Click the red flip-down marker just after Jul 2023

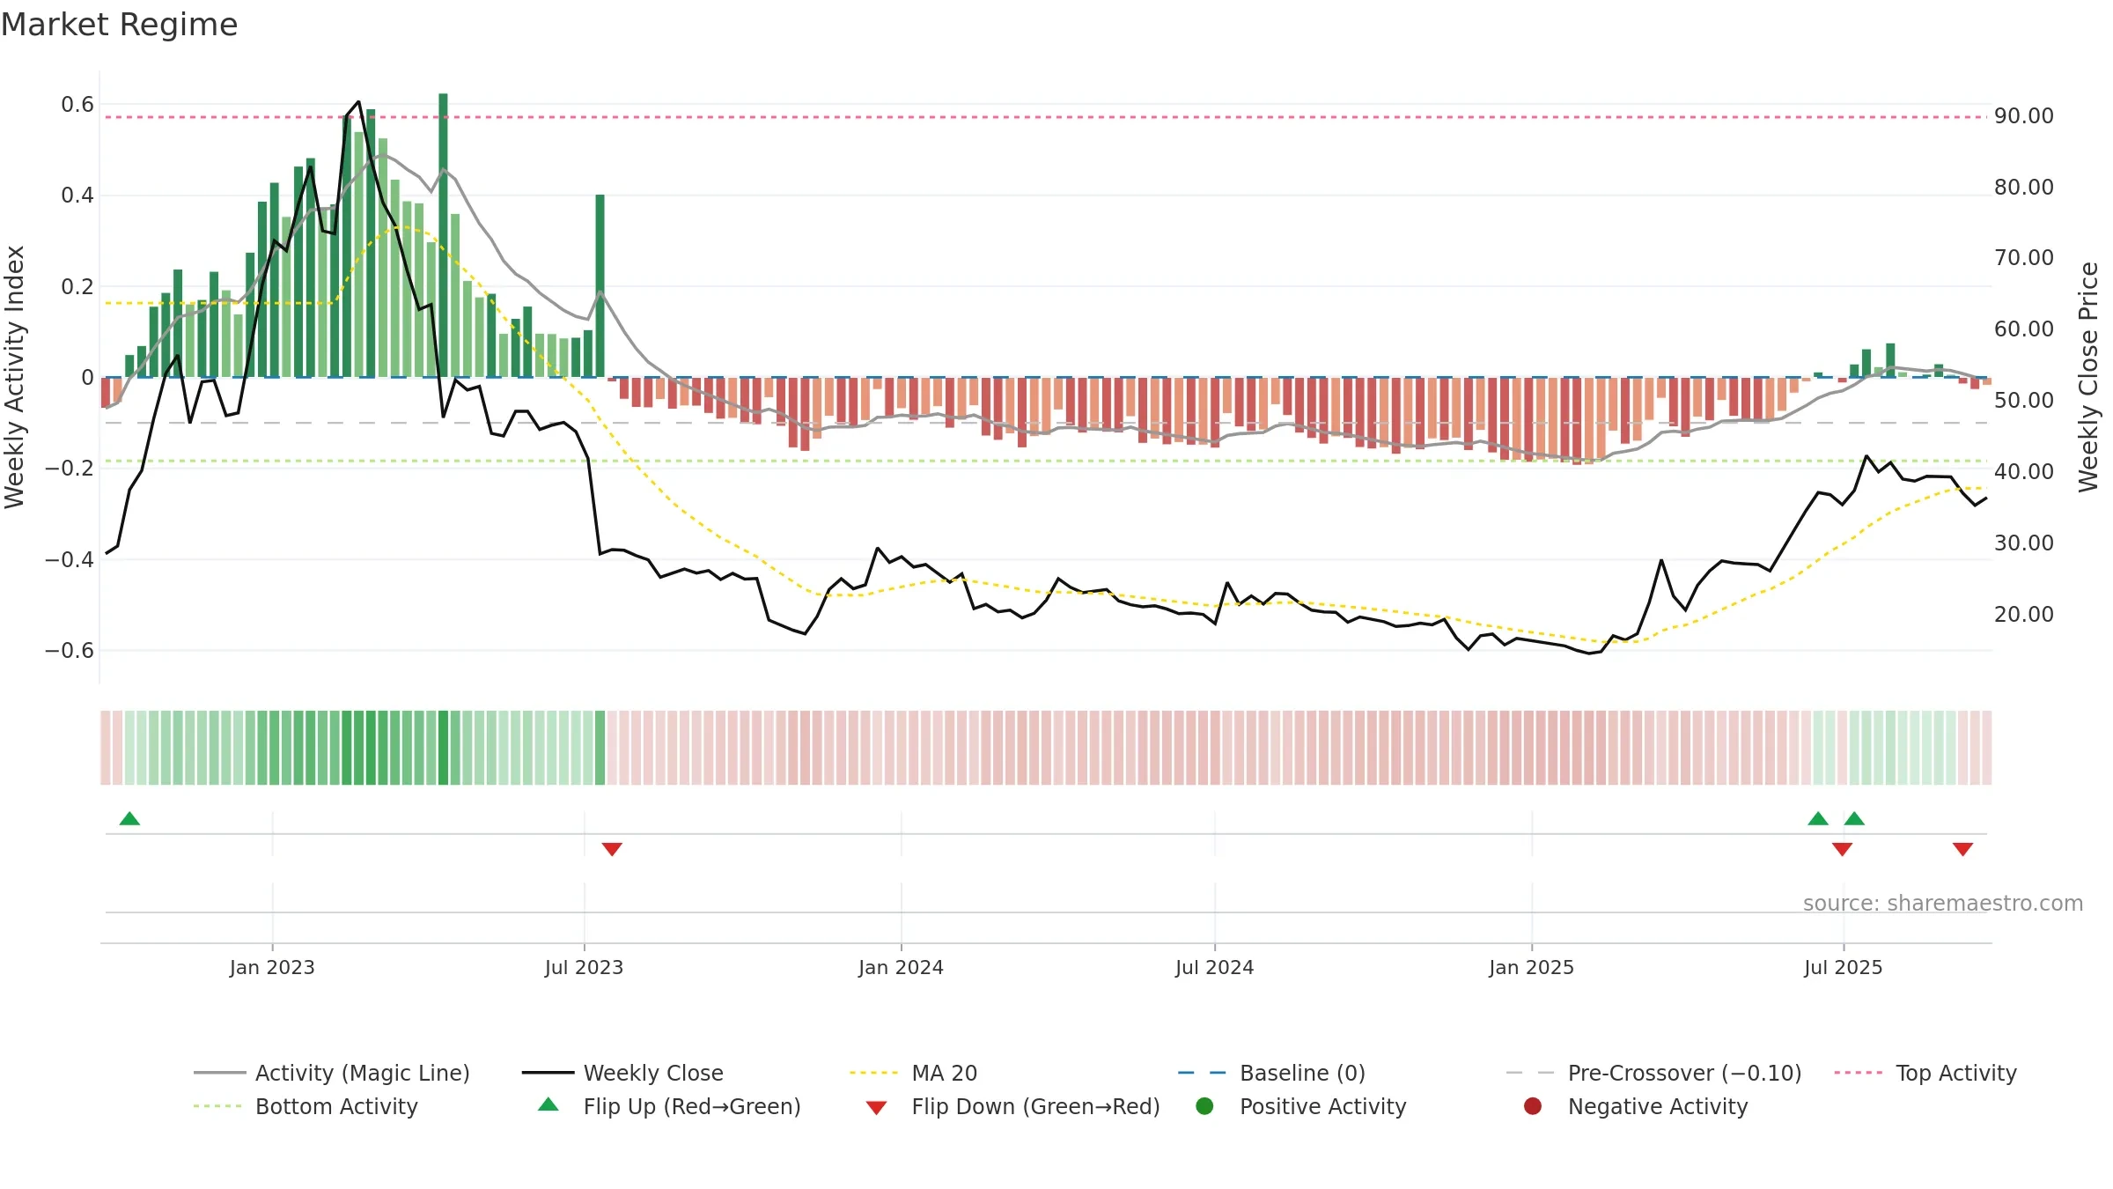tap(612, 849)
